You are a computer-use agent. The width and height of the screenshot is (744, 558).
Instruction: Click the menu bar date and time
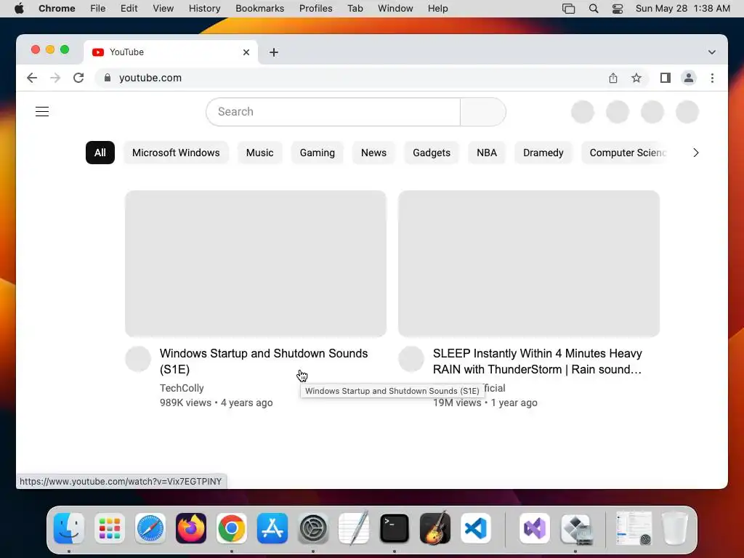coord(683,9)
